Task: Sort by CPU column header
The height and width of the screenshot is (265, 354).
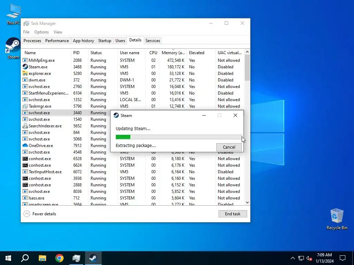Action: click(x=152, y=52)
